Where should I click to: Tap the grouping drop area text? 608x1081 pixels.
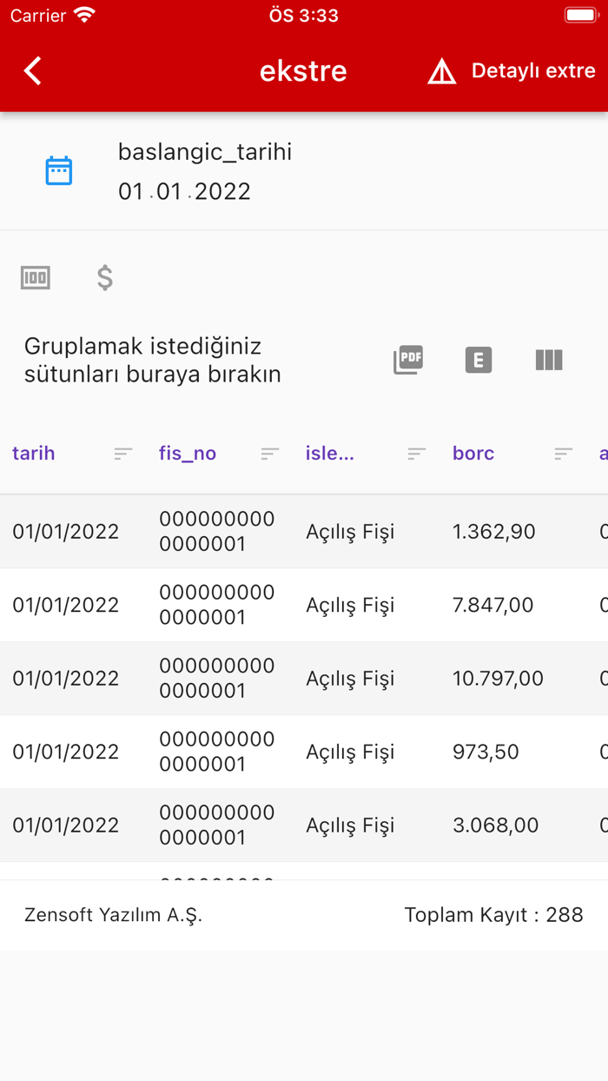pos(153,361)
